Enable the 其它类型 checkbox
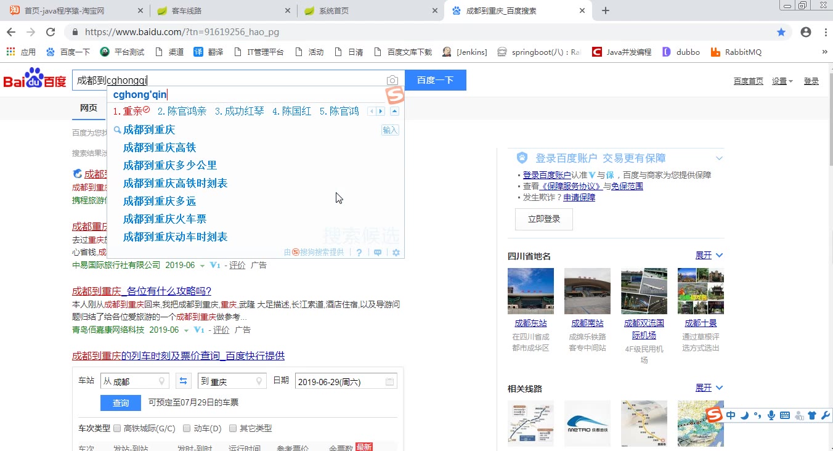The height and width of the screenshot is (451, 833). pos(233,428)
